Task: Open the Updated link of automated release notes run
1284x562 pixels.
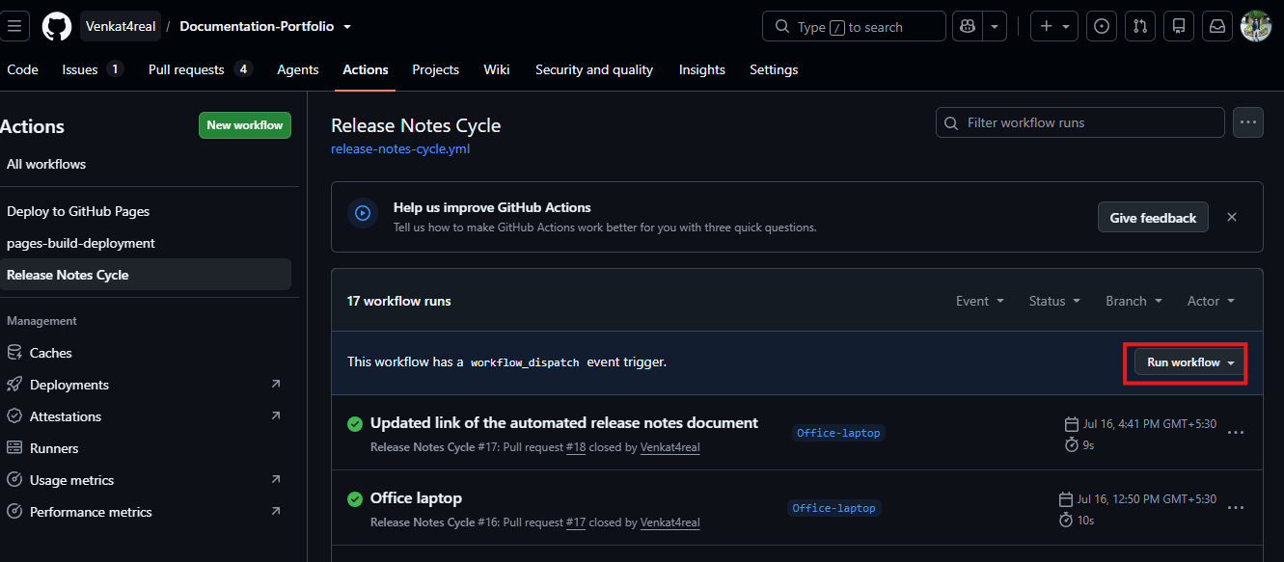Action: click(564, 423)
